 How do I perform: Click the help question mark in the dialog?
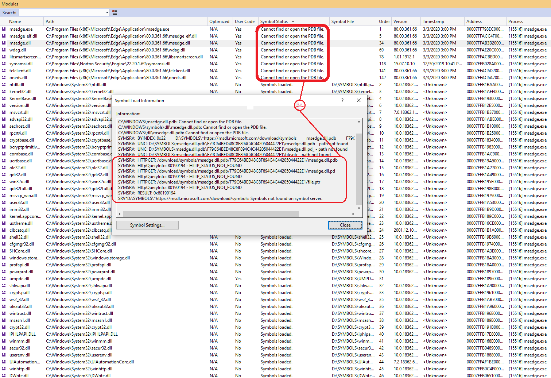pos(342,100)
